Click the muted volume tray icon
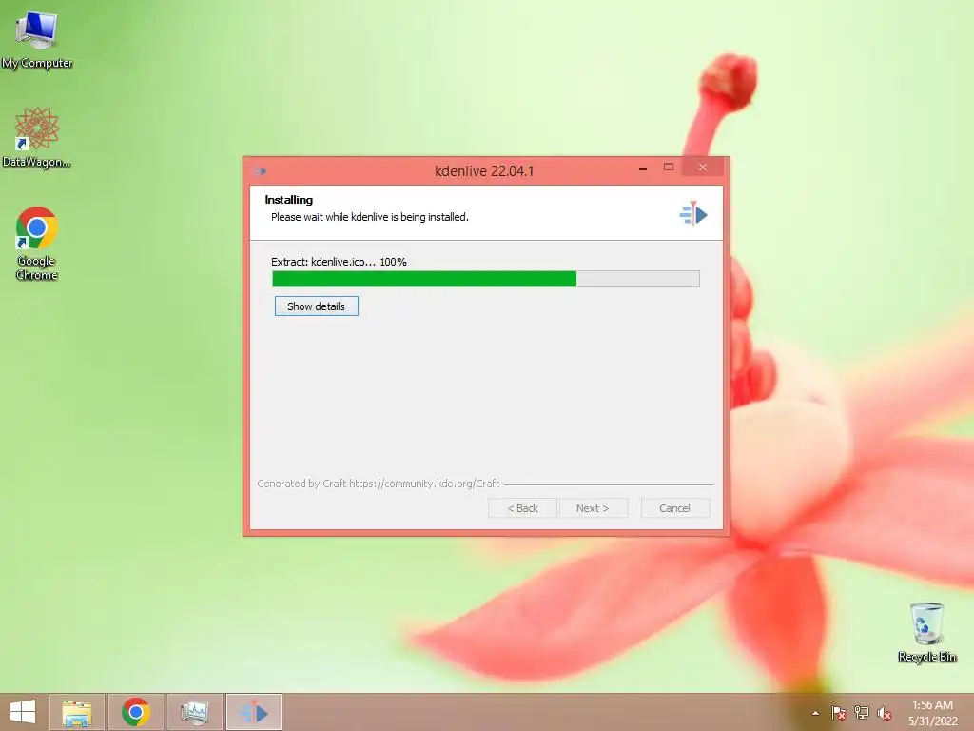The height and width of the screenshot is (731, 974). click(885, 713)
